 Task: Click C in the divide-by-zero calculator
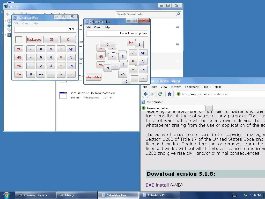coord(107,44)
